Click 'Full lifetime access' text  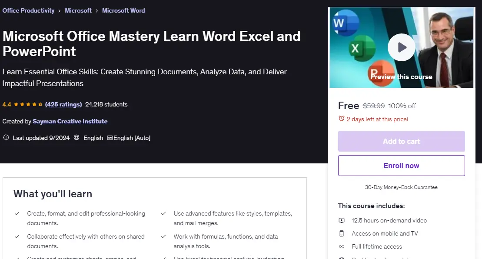377,246
